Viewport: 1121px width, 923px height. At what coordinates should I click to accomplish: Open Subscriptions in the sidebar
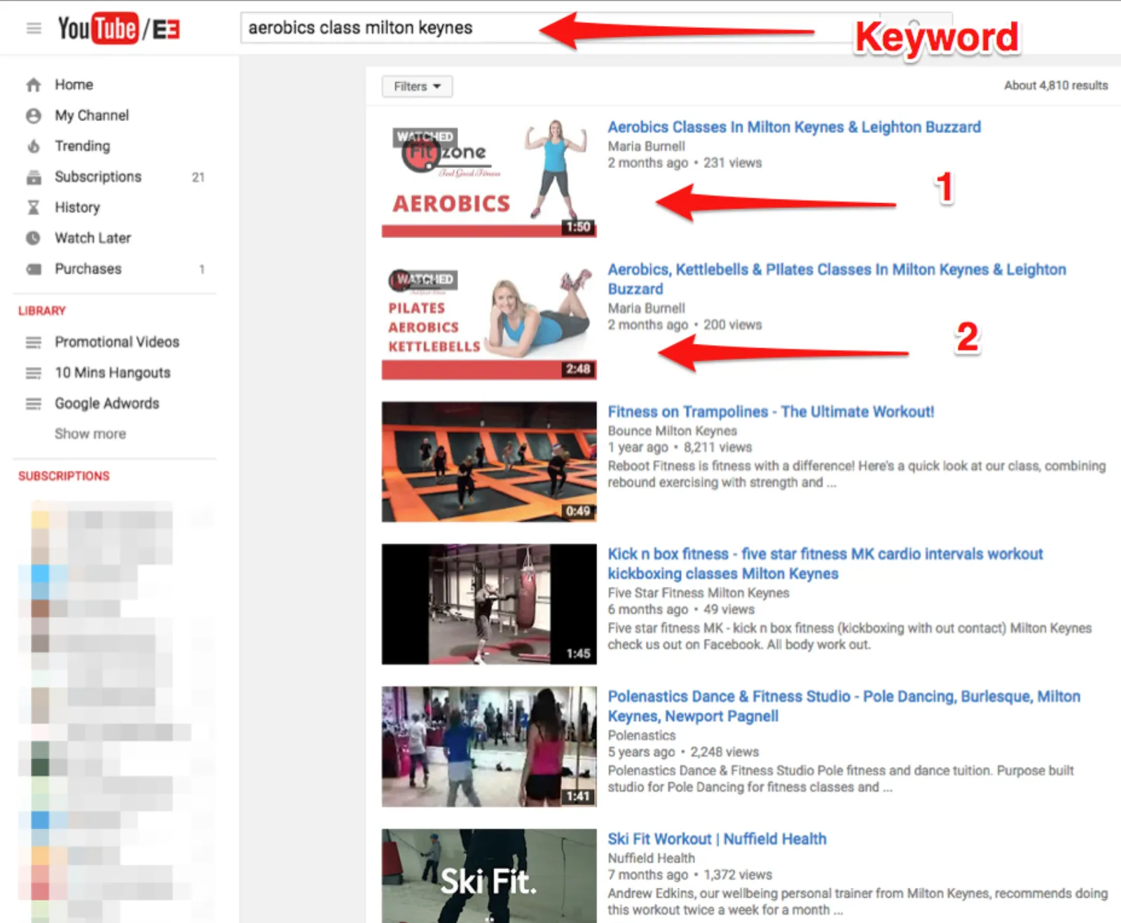tap(98, 177)
